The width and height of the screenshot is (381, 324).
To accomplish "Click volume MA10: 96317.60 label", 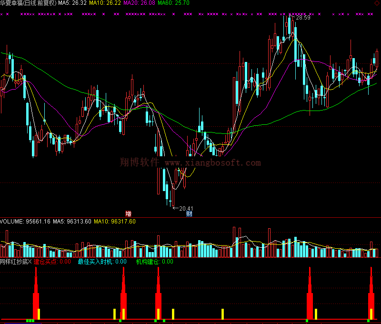I will tap(115, 222).
